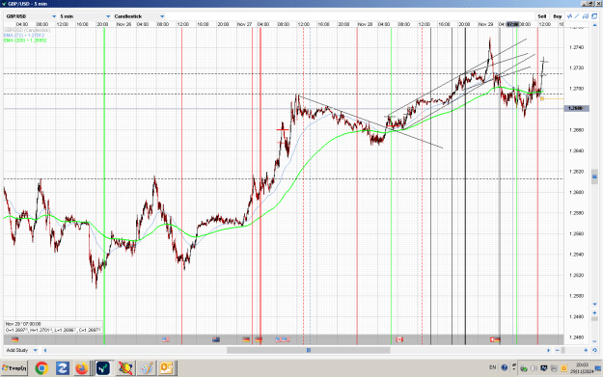Click the Nov 28 date label
The width and height of the screenshot is (603, 377).
point(365,24)
